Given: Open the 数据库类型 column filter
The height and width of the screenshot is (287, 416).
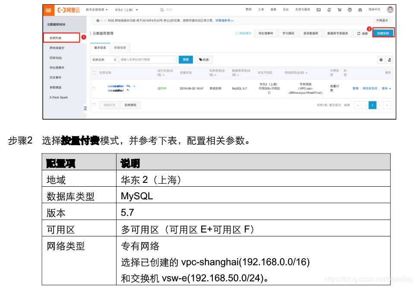Looking at the screenshot, I should click(x=241, y=73).
